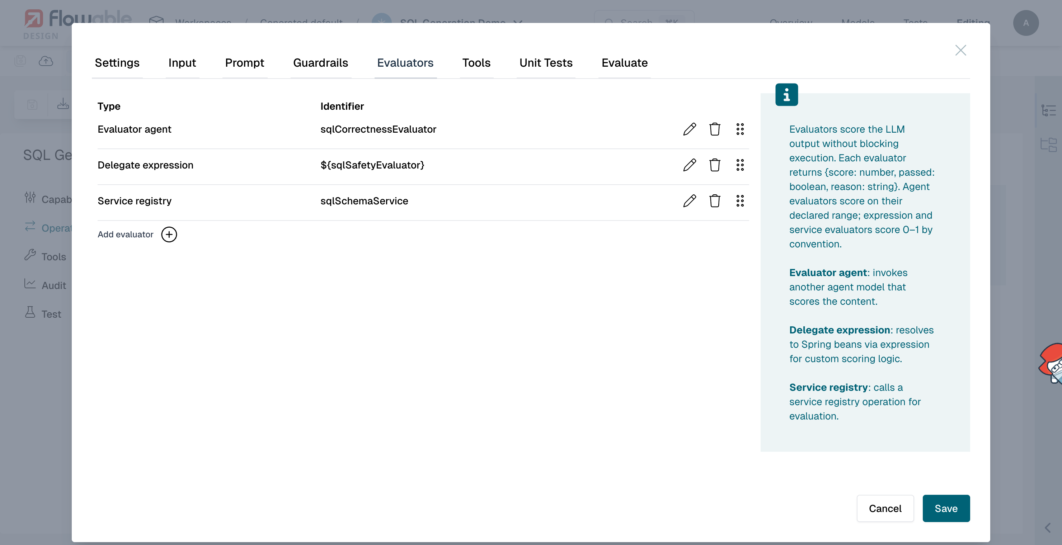Click the Identifier column header
This screenshot has width=1062, height=545.
[x=342, y=106]
